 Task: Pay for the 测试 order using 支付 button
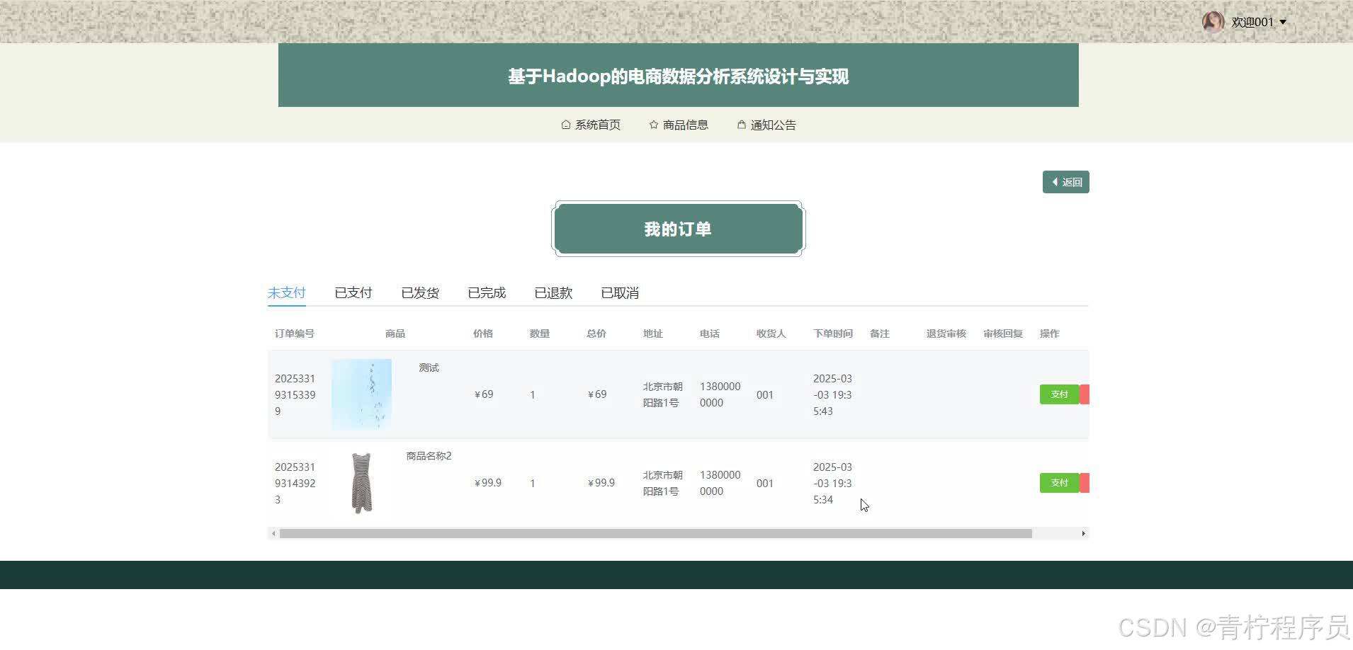1059,394
